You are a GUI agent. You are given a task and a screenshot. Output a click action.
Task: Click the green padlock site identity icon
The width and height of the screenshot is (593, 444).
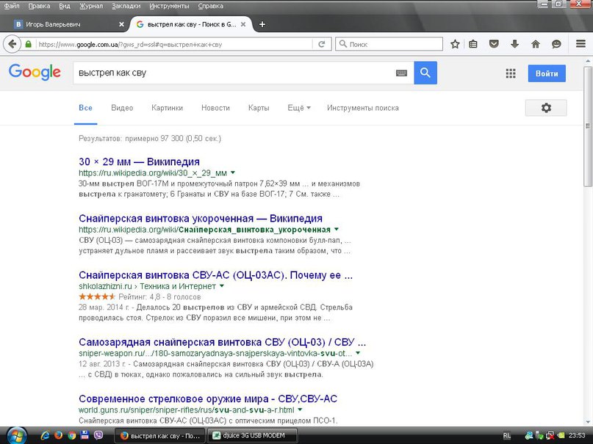coord(28,44)
